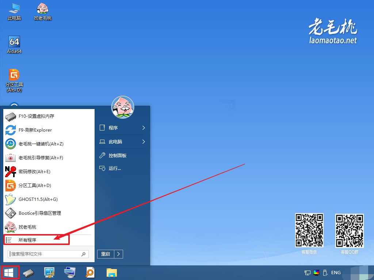Image resolution: width=374 pixels, height=280 pixels.
Task: Click the memory chip icon beside F10
Action: (x=11, y=116)
